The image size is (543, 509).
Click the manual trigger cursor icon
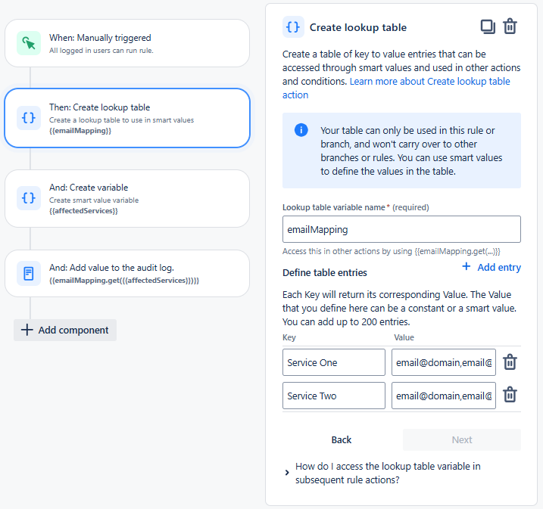[29, 43]
